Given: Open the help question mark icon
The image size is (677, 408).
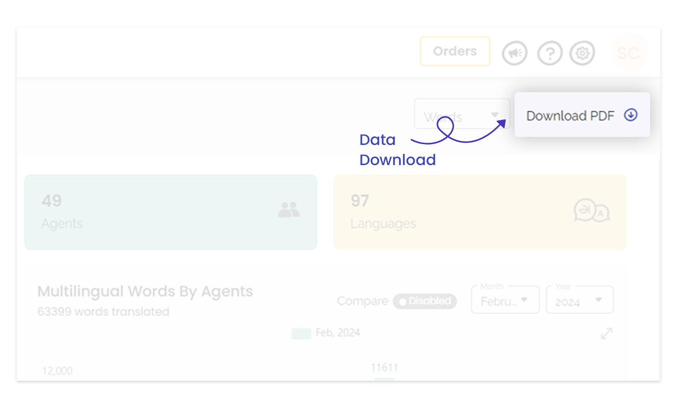Looking at the screenshot, I should coord(549,53).
